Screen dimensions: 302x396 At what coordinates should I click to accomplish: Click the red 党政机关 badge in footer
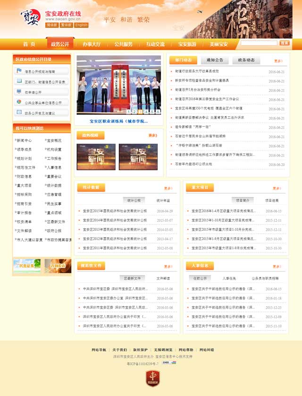click(x=151, y=379)
